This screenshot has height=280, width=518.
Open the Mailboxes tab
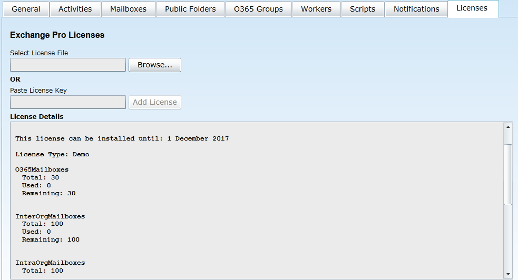[x=128, y=9]
